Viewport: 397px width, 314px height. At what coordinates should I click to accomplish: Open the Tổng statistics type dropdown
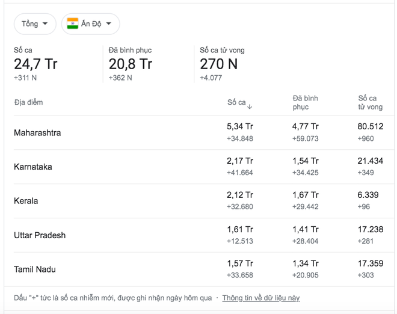click(35, 24)
